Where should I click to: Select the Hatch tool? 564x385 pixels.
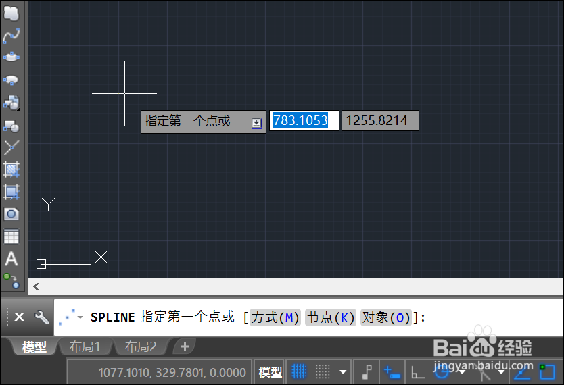point(11,170)
